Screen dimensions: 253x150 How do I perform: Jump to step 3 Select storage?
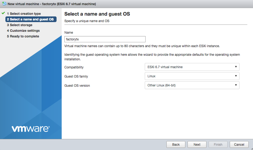19,25
